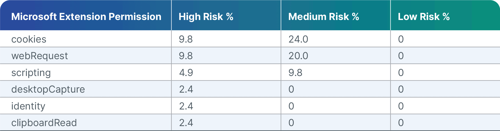Select the desktopCapture row label
Image resolution: width=500 pixels, height=131 pixels.
(x=48, y=89)
